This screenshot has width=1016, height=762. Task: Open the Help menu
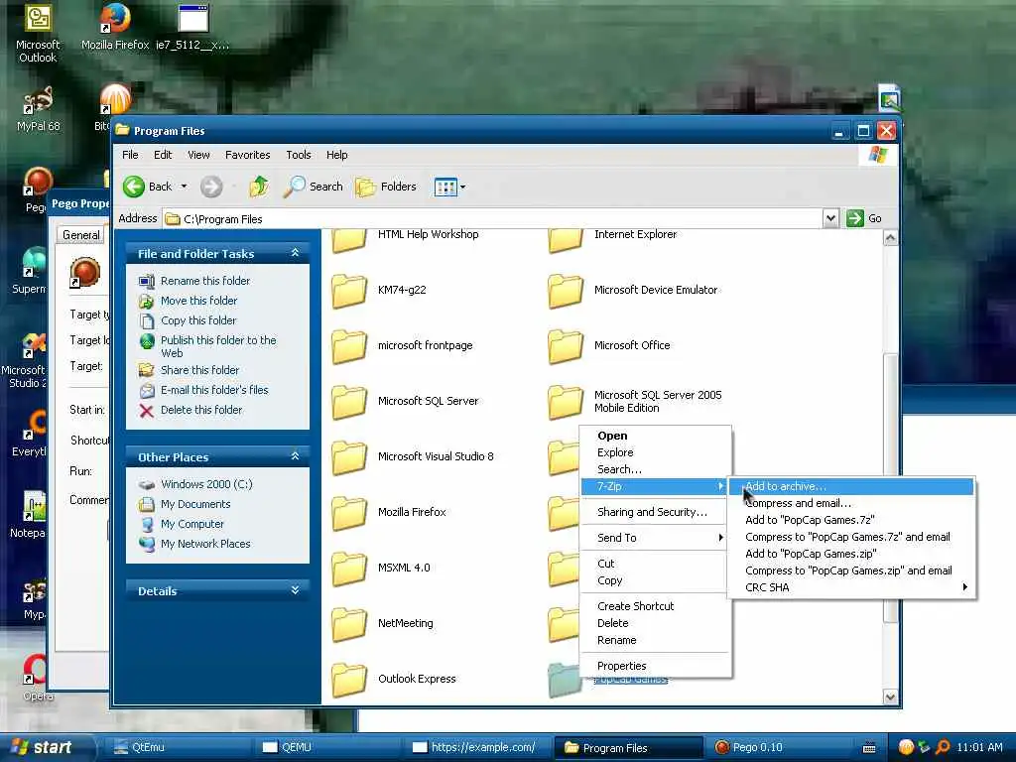click(x=337, y=155)
